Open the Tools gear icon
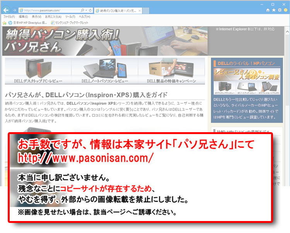The height and width of the screenshot is (233, 290). (279, 10)
